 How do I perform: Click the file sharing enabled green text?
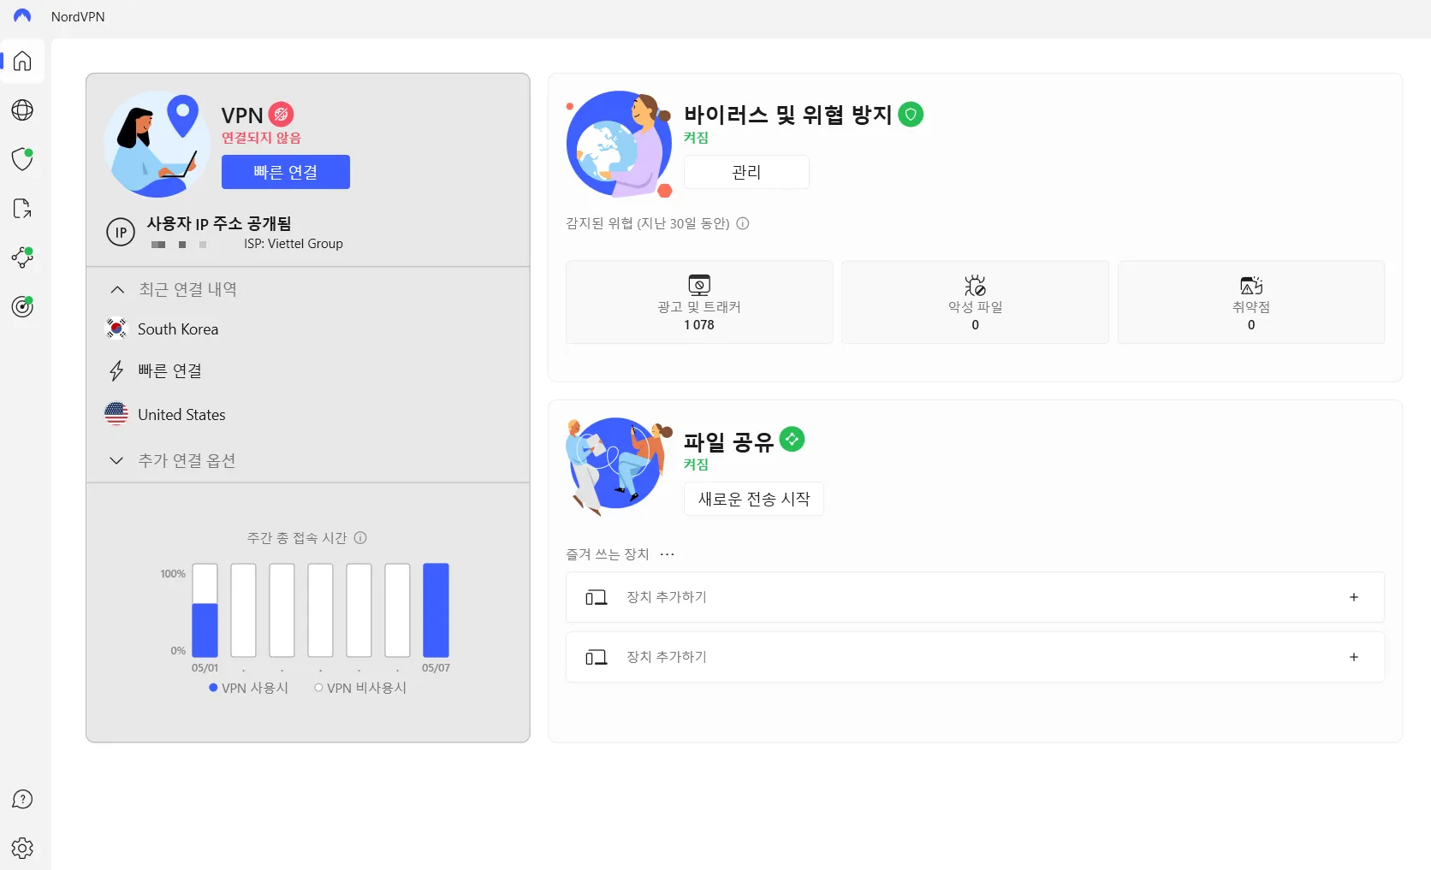tap(696, 465)
